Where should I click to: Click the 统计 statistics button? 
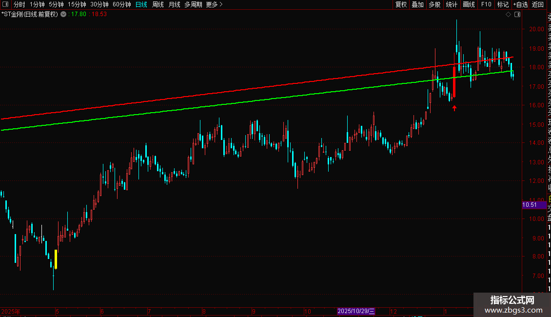[x=452, y=4]
